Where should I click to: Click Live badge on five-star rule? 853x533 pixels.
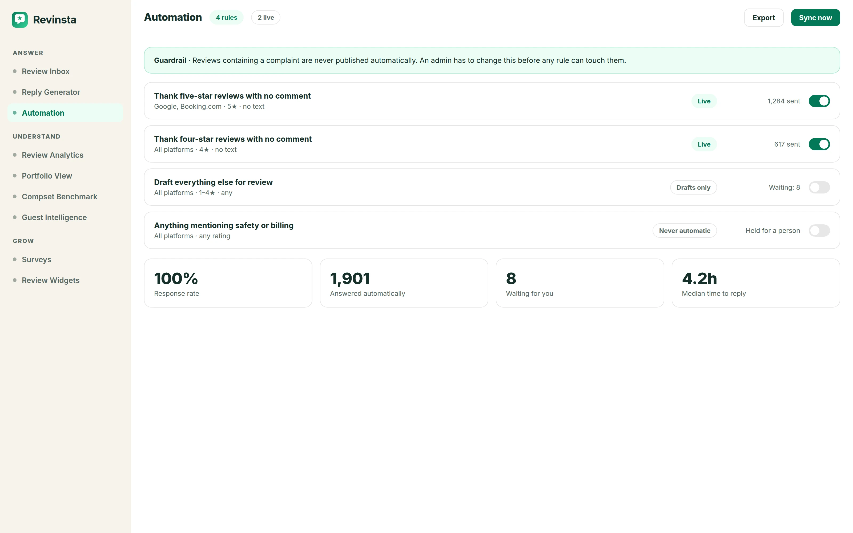point(704,101)
